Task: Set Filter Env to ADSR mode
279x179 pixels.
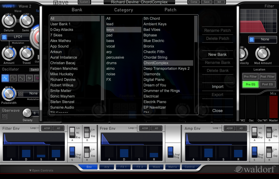Action: [x=47, y=128]
